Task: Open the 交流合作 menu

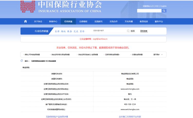Action: point(113,21)
